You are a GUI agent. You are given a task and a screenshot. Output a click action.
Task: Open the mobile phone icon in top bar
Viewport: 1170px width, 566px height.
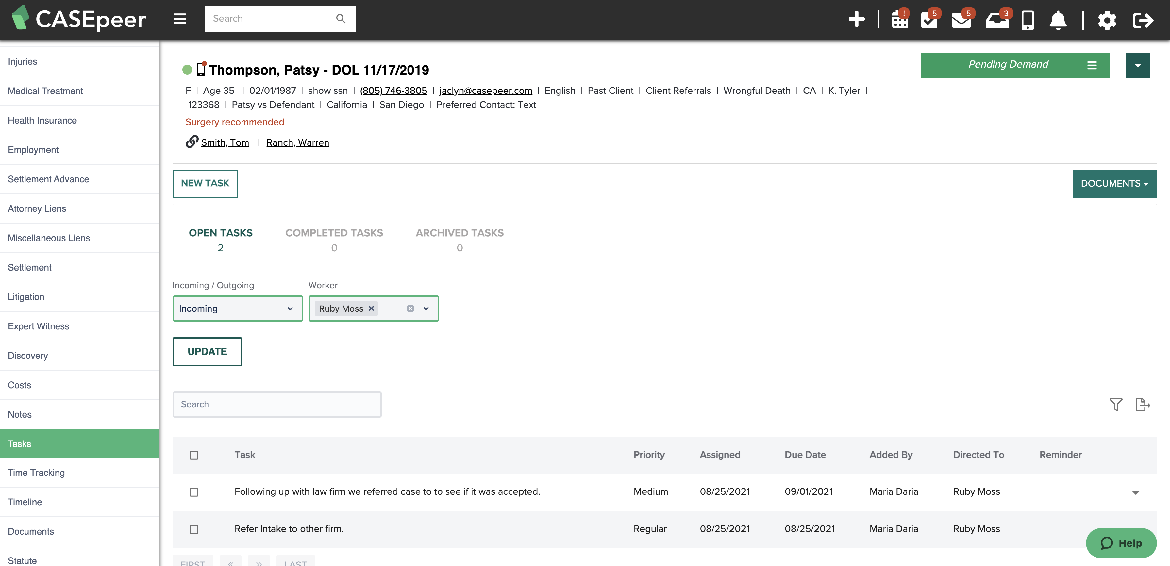[x=1028, y=20]
